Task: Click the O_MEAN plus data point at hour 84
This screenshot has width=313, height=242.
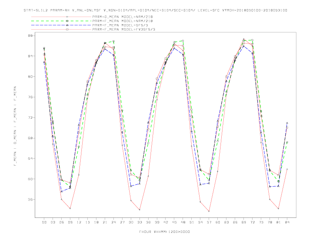Action: coord(287,169)
